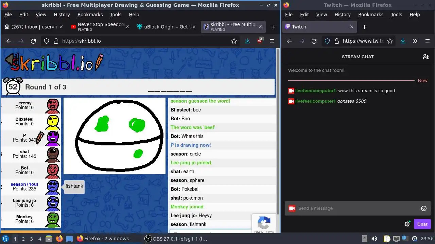Reload the skribbl.io page
The width and height of the screenshot is (435, 244).
click(33, 41)
